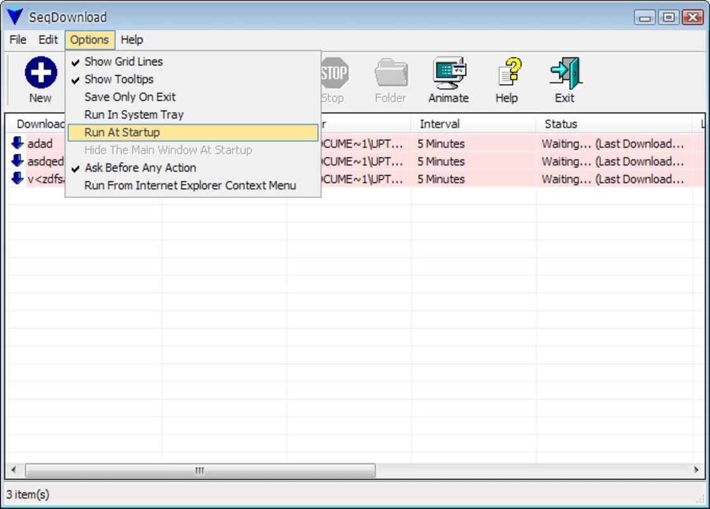This screenshot has width=710, height=509.
Task: Select the adad download row
Action: (x=355, y=144)
